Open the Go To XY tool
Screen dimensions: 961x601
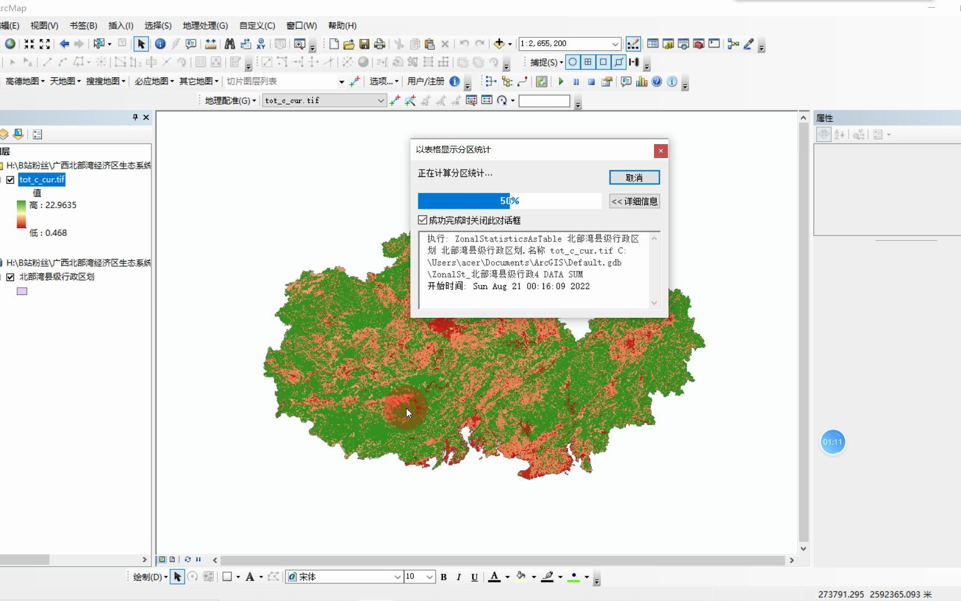[x=261, y=44]
